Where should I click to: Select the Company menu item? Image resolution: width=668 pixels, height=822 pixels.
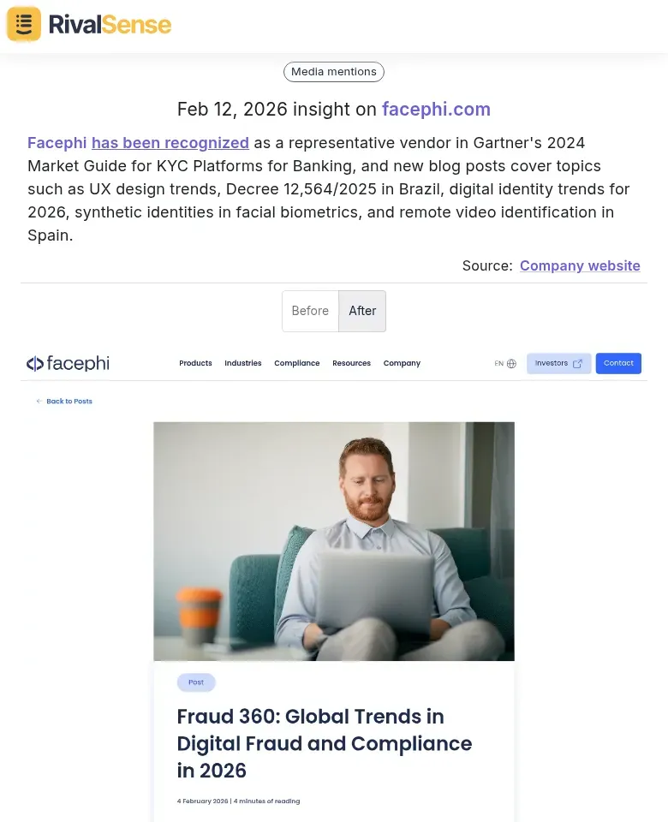pyautogui.click(x=402, y=363)
